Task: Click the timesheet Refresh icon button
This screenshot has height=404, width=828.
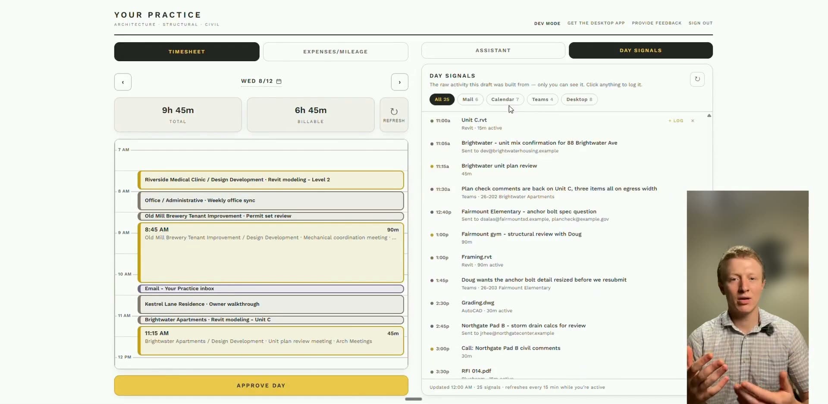Action: (x=394, y=115)
